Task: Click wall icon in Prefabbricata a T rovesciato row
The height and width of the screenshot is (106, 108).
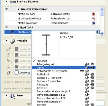Action: [82, 71]
